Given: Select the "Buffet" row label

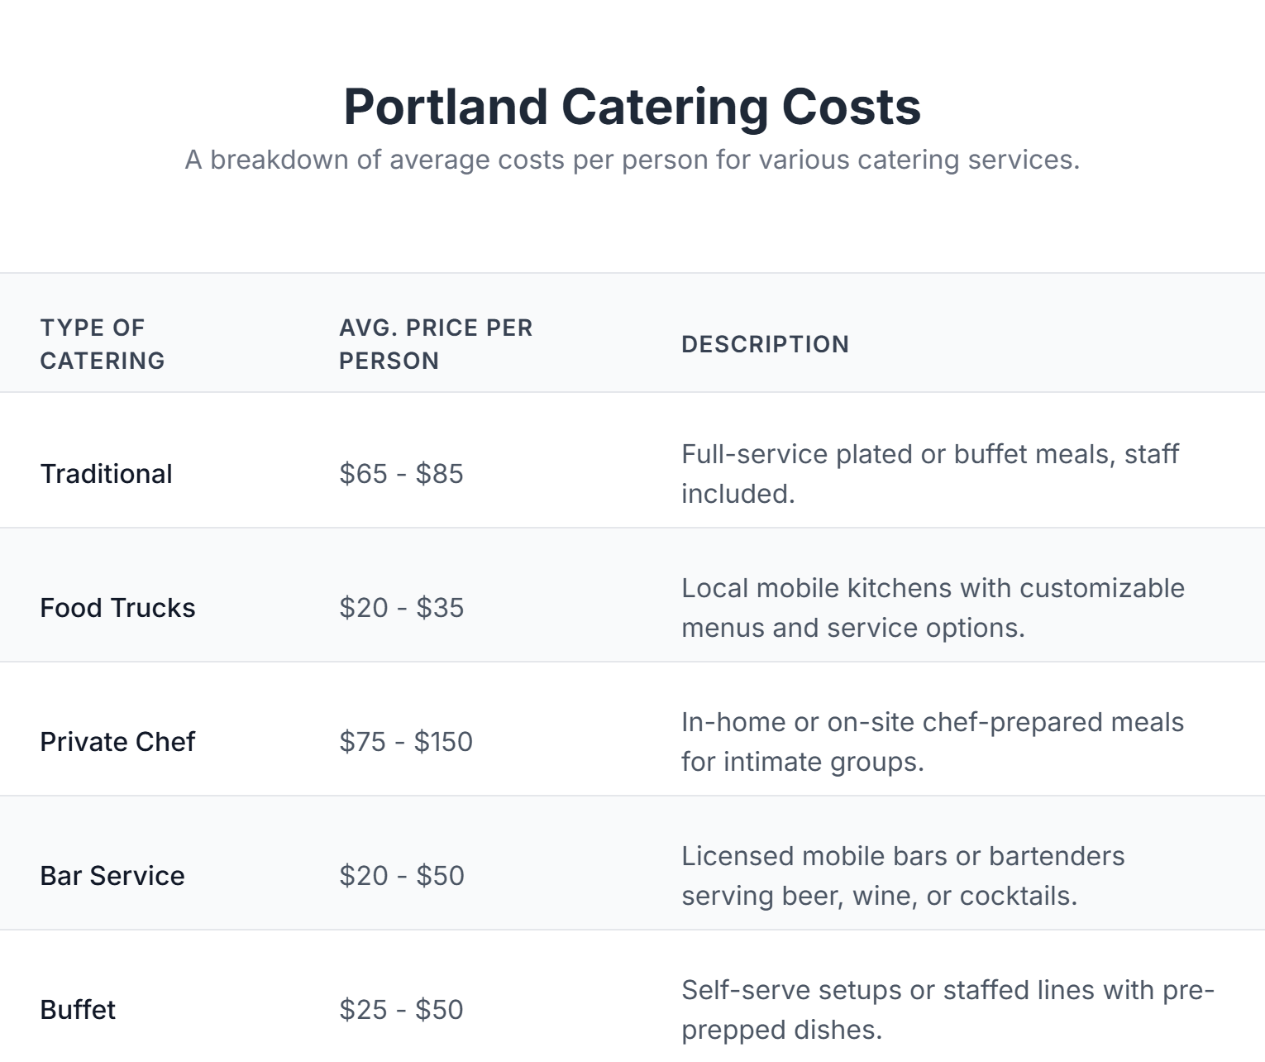Looking at the screenshot, I should click(x=78, y=1010).
